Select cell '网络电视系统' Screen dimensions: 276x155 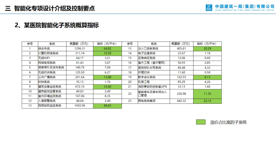coord(52,63)
